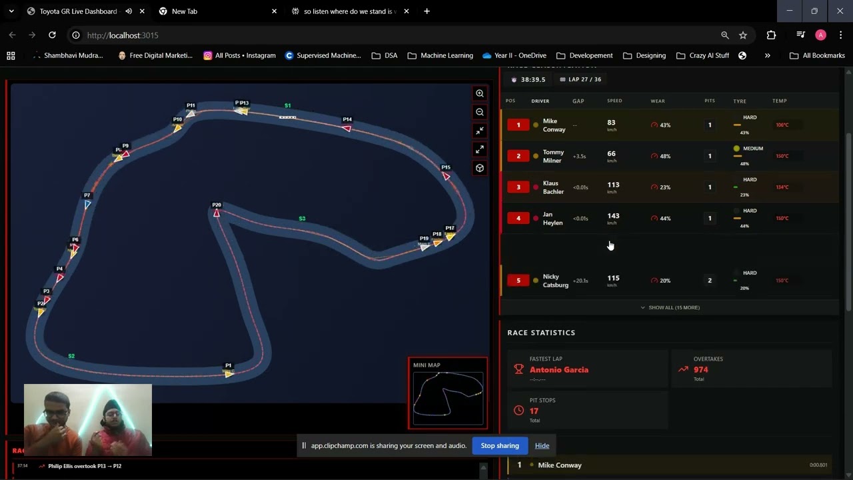Select Klaus Bachler leaderboard row
The width and height of the screenshot is (853, 480).
(x=670, y=187)
